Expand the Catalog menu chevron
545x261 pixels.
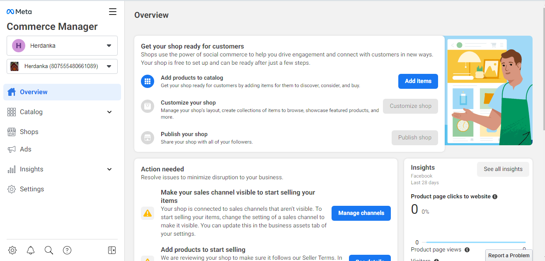[109, 112]
